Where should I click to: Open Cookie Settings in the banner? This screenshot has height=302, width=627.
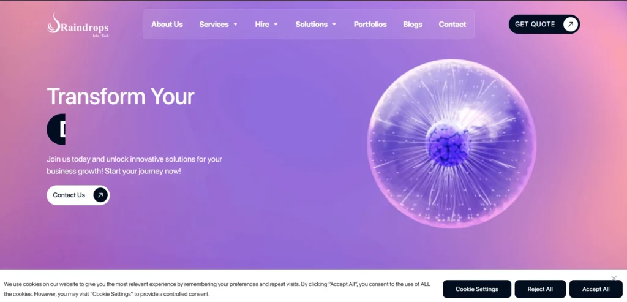(x=476, y=289)
